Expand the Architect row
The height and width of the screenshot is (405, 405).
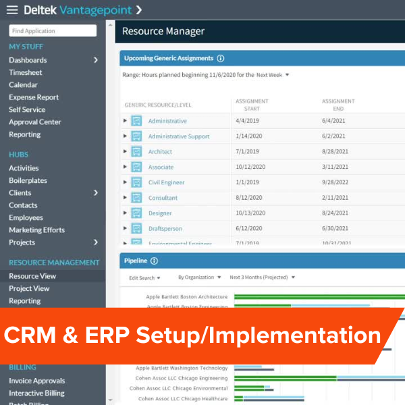125,151
